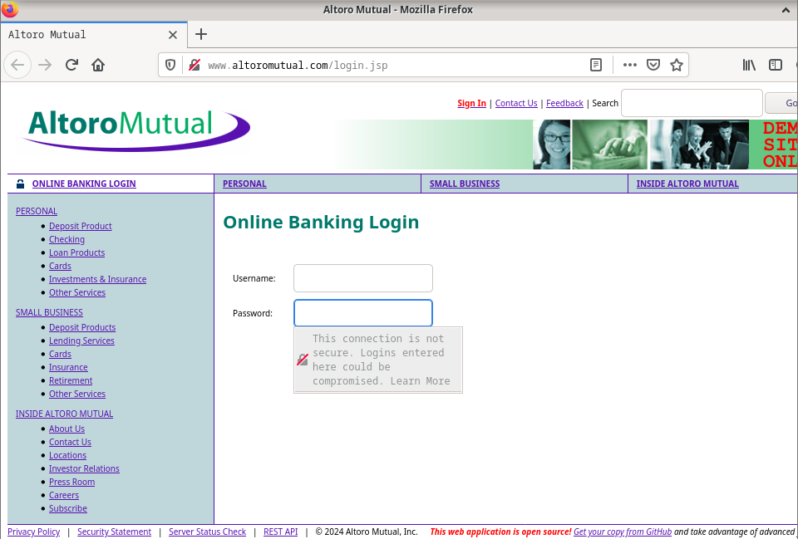Open Insurance link in sidebar

(68, 367)
